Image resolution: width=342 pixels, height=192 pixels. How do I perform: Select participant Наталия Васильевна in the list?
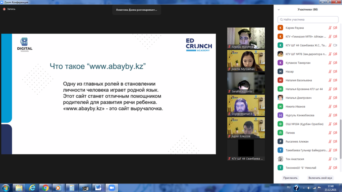299,80
